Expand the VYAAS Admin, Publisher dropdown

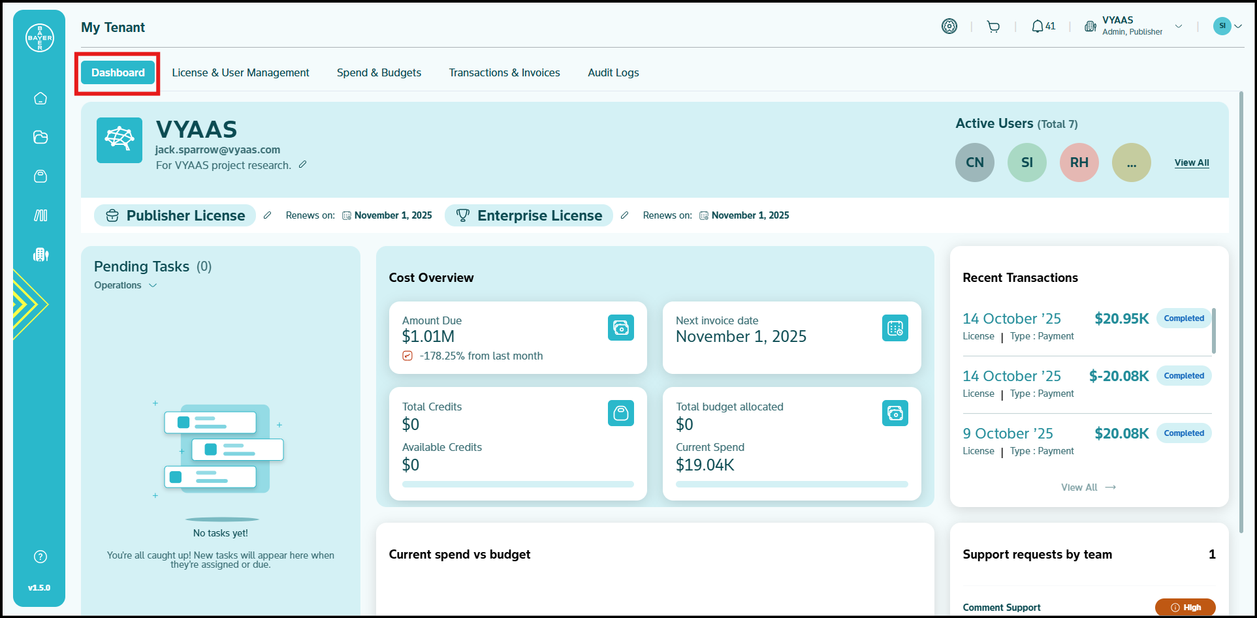[1178, 27]
